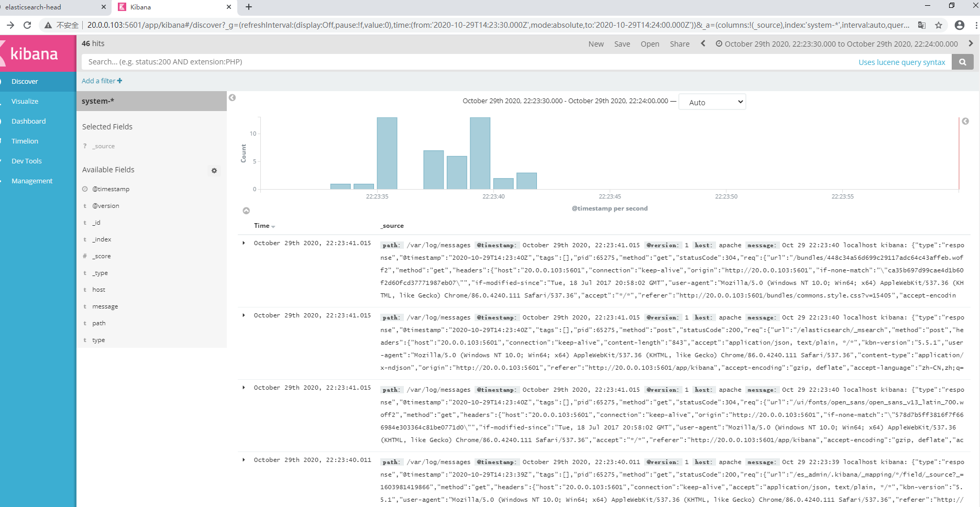Open the lucene query syntax link
The height and width of the screenshot is (507, 980).
(x=901, y=62)
